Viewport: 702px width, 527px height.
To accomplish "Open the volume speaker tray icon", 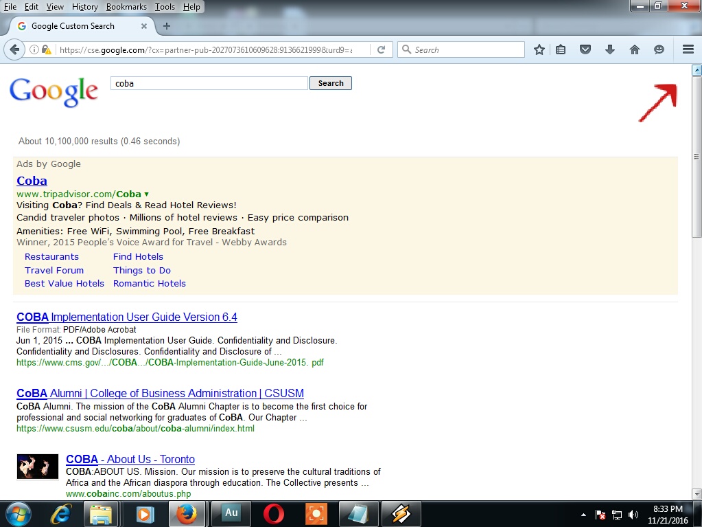I will pos(633,515).
